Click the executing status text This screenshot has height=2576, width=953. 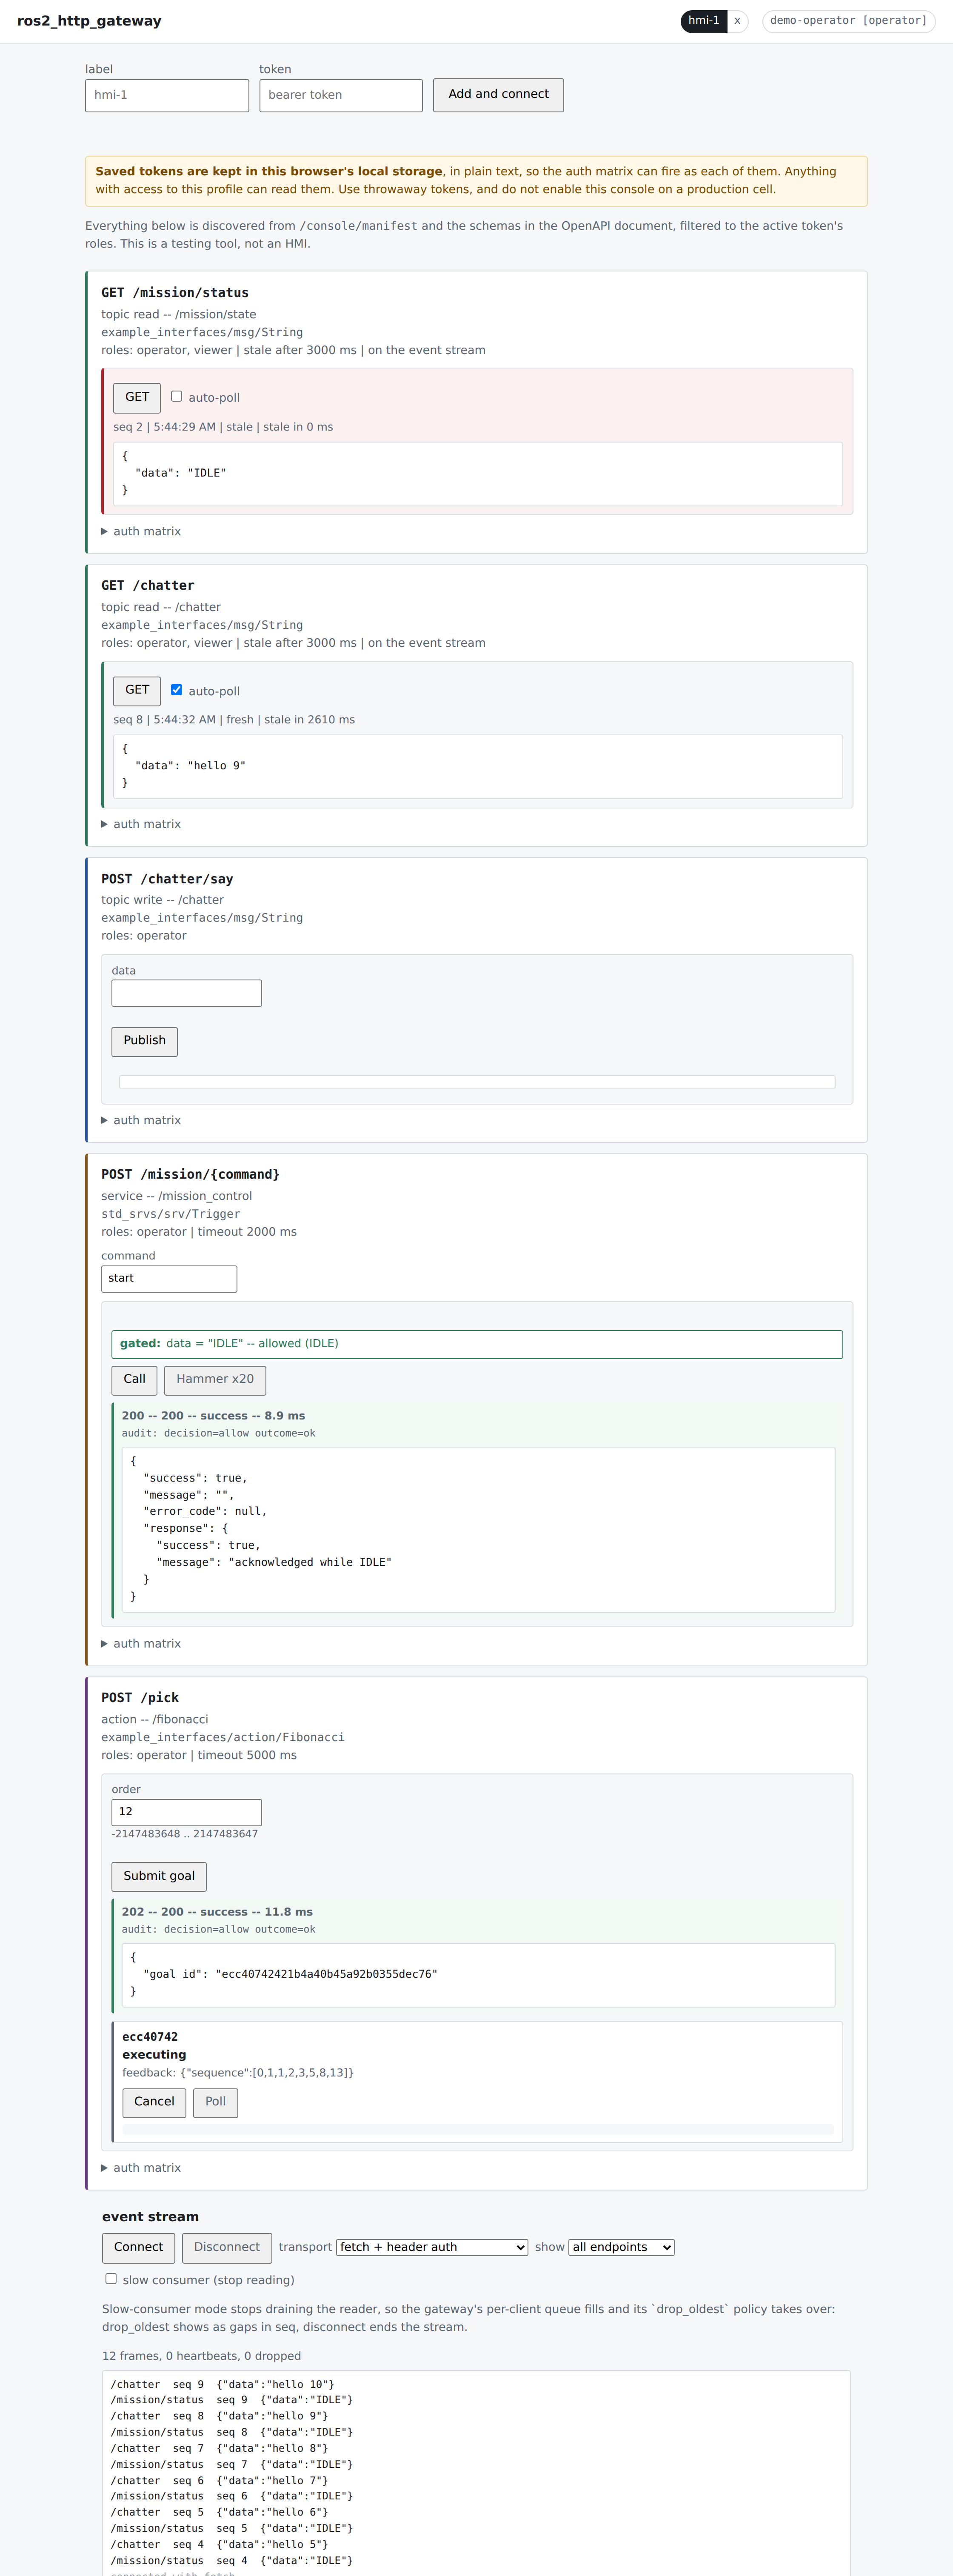(154, 2055)
